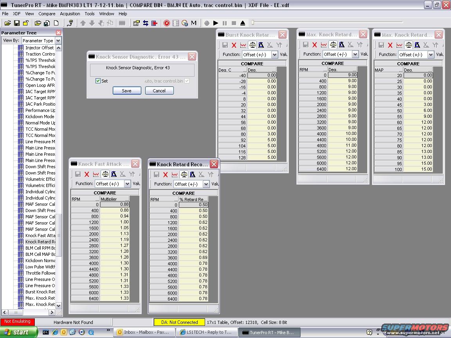Click the yellow unlock folder icon in toolbar
This screenshot has height=338, width=451.
coord(25,23)
